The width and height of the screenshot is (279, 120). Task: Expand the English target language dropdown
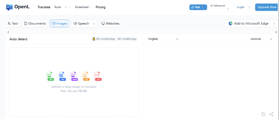(x=163, y=39)
